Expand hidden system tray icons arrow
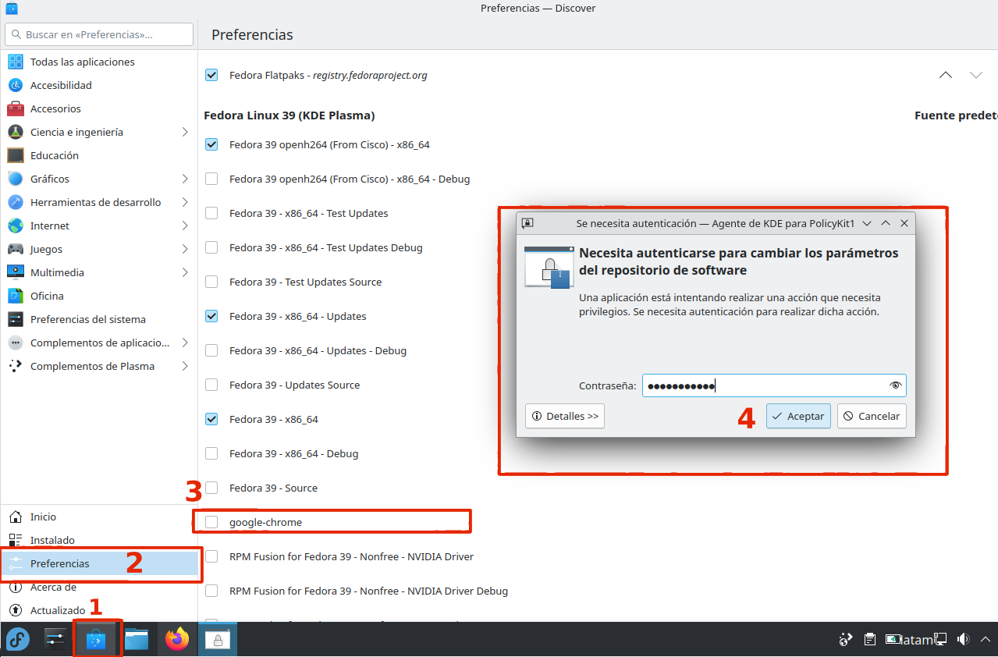The image size is (998, 657). pyautogui.click(x=986, y=640)
